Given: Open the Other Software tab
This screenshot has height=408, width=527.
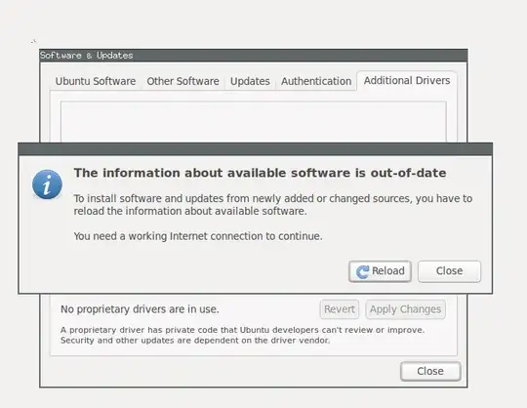Looking at the screenshot, I should click(182, 81).
